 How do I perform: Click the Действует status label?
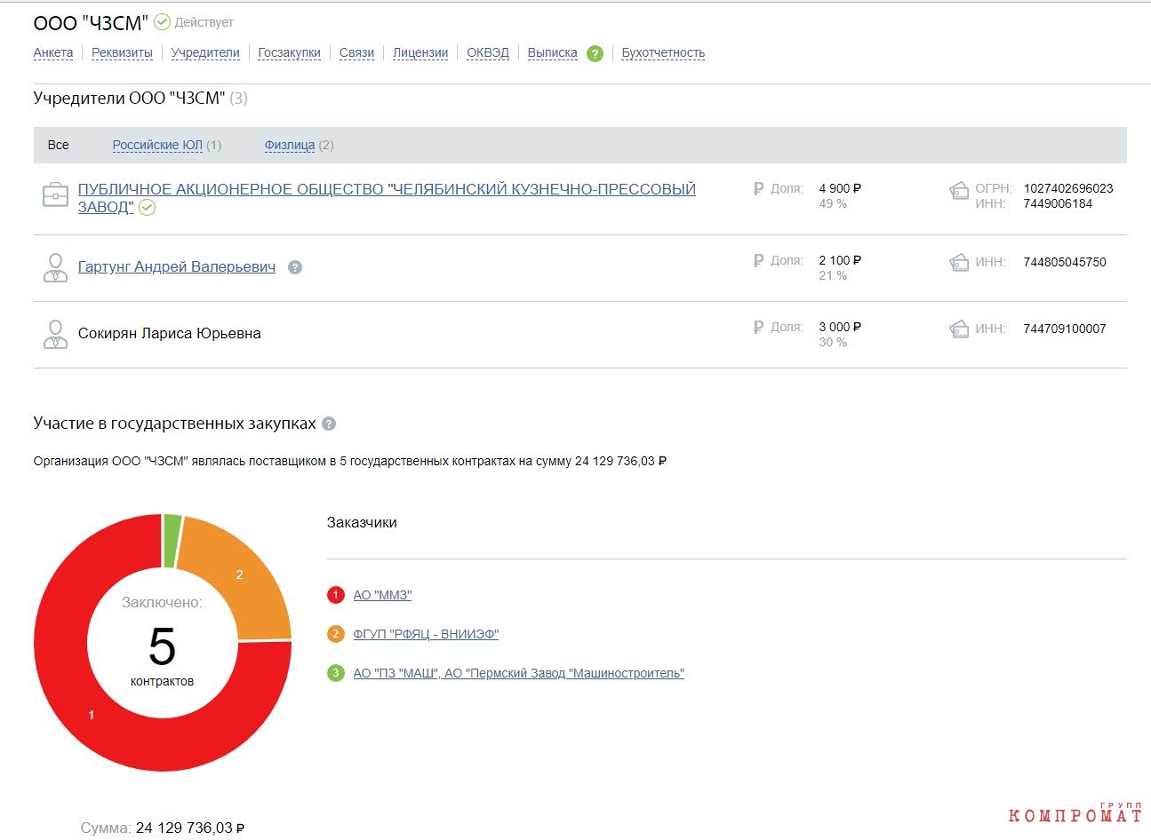[204, 22]
